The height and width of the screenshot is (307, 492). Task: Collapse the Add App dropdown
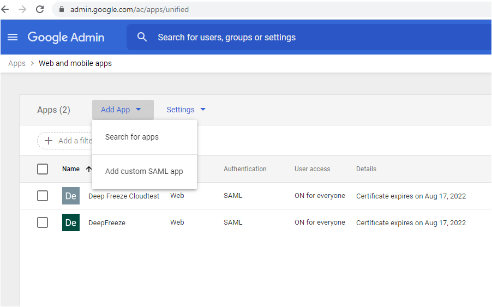click(123, 110)
